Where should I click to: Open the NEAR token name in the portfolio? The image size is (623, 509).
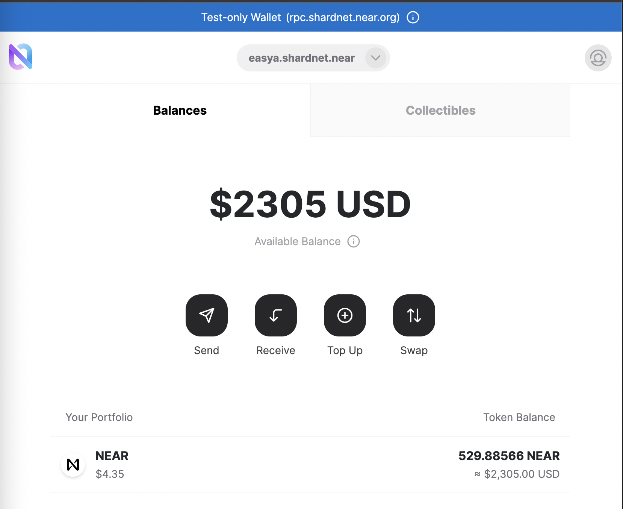[x=112, y=456]
